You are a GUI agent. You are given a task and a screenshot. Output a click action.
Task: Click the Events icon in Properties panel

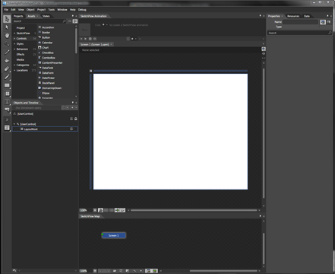[x=329, y=22]
